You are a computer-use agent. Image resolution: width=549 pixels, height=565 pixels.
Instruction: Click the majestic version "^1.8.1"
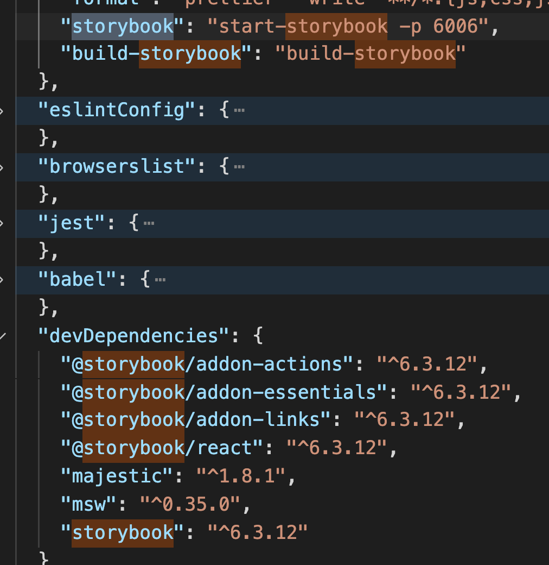241,476
